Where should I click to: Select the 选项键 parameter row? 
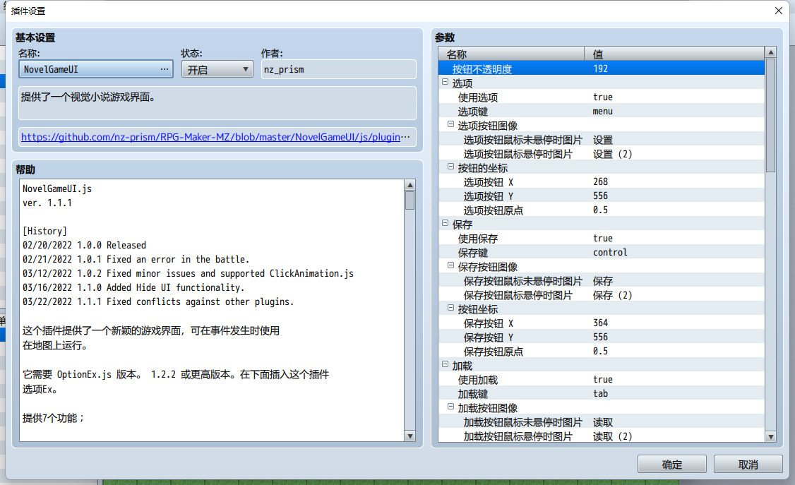[x=602, y=111]
